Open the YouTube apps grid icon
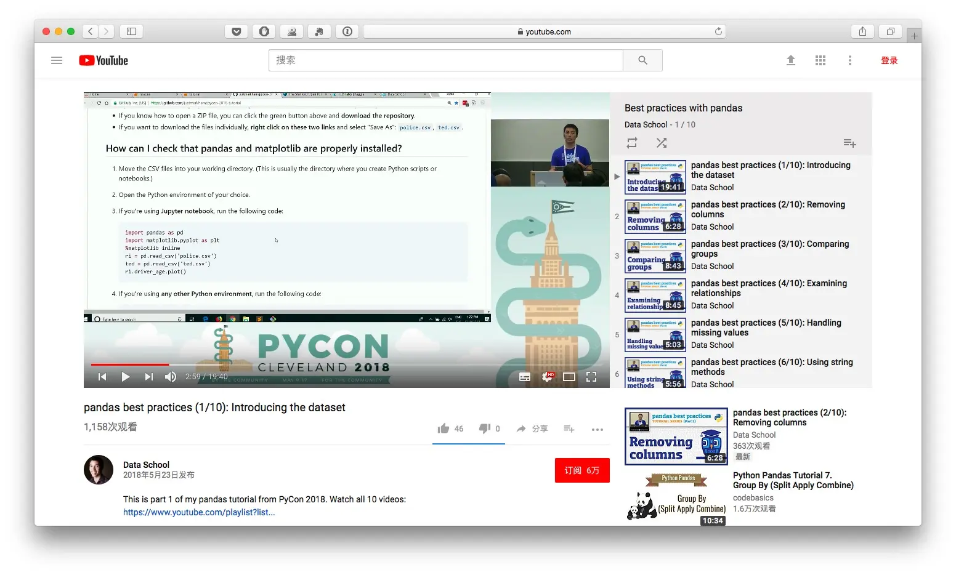This screenshot has width=956, height=575. 820,60
